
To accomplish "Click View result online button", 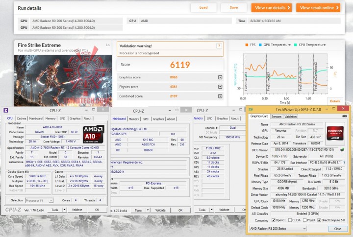I will click(x=318, y=8).
